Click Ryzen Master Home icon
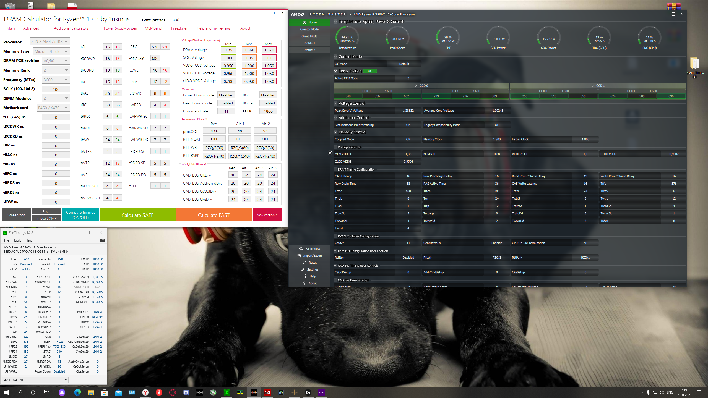Viewport: 708px width, 398px height. [x=304, y=22]
